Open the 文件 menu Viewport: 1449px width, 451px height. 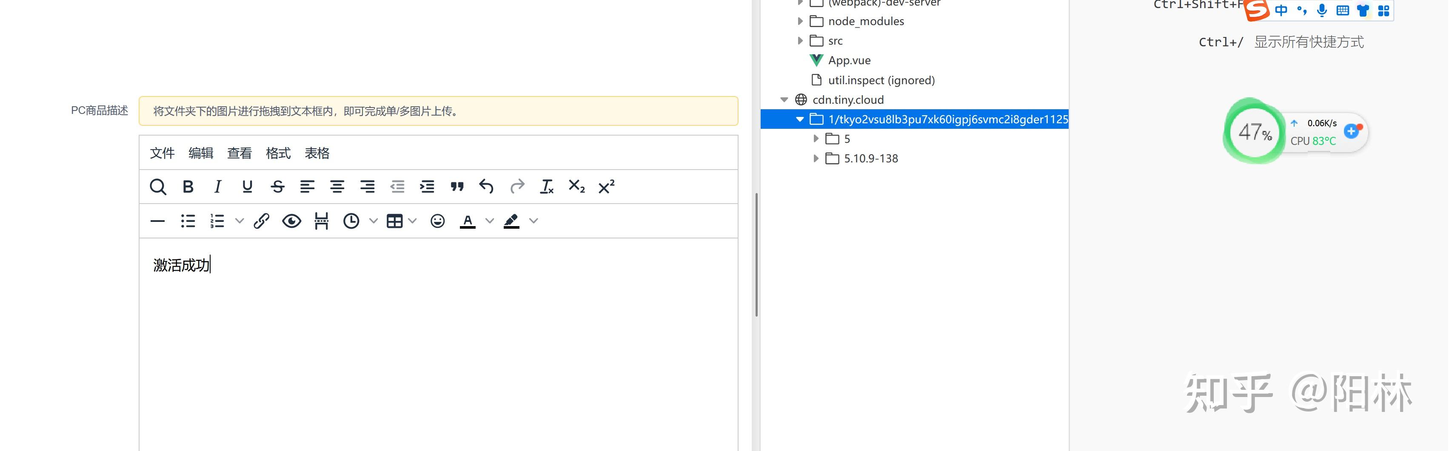pos(162,153)
